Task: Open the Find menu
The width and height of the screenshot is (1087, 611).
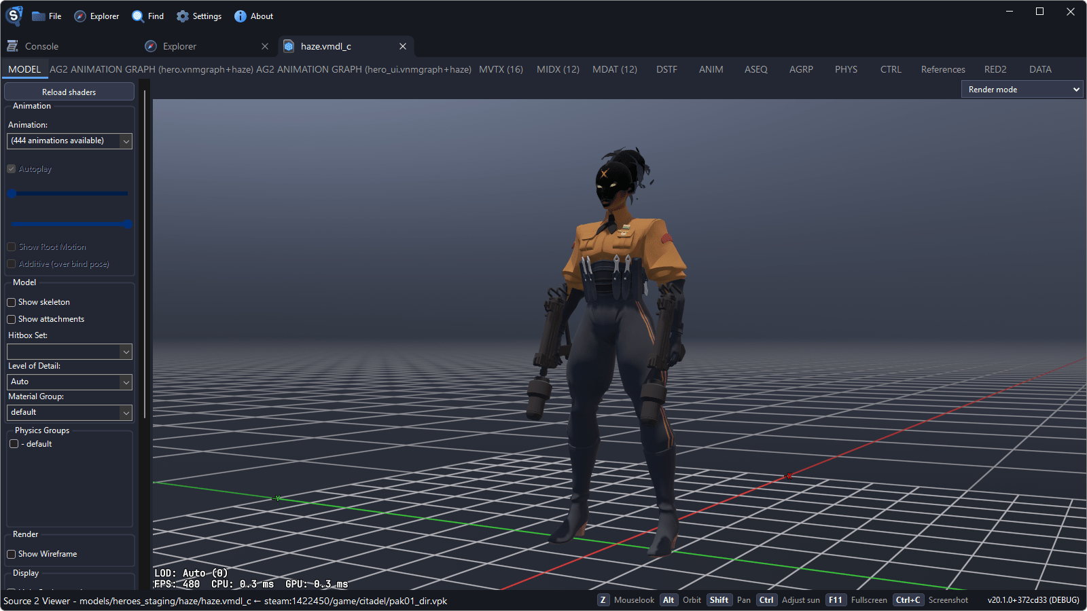Action: coord(147,16)
